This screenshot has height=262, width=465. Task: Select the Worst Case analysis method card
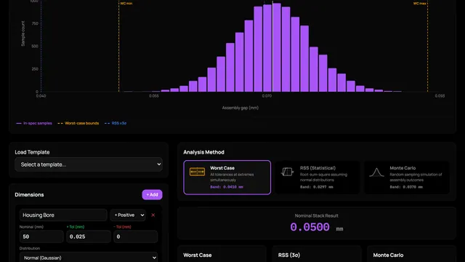tap(227, 178)
